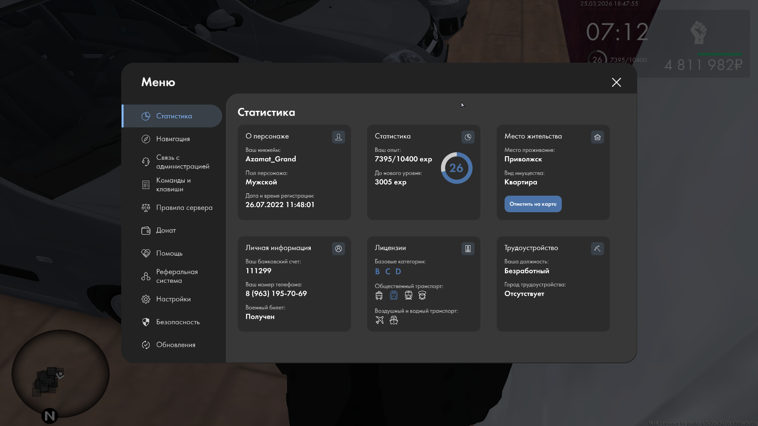Close the Меню window with X

(x=616, y=82)
